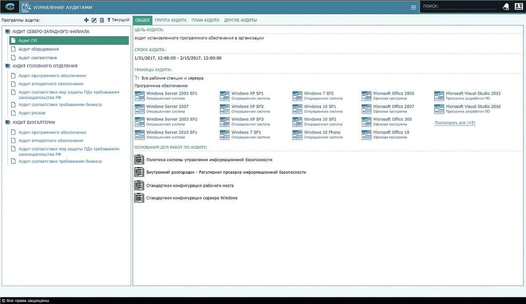Viewport: 526px width, 304px height.
Task: Open the user profile card icon
Action: pos(518,7)
